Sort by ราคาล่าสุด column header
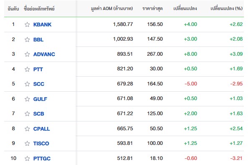Image resolution: width=251 pixels, height=165 pixels. click(153, 8)
